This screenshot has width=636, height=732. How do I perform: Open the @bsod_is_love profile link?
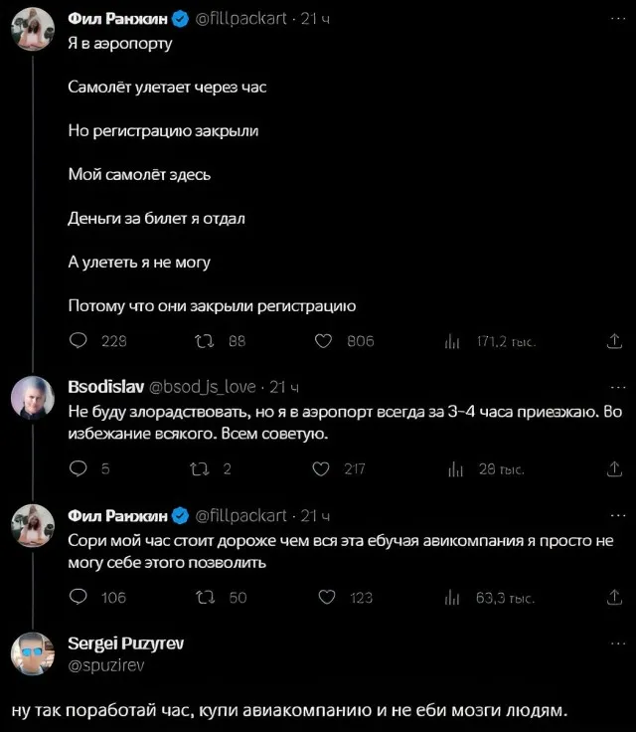[202, 387]
